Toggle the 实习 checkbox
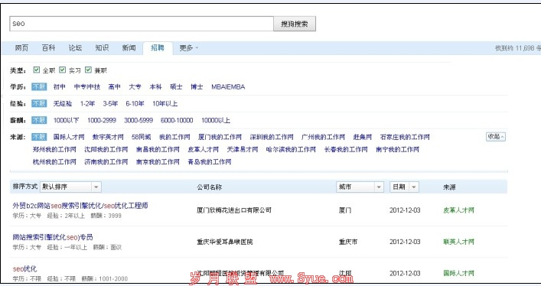The height and width of the screenshot is (286, 541). pyautogui.click(x=63, y=70)
